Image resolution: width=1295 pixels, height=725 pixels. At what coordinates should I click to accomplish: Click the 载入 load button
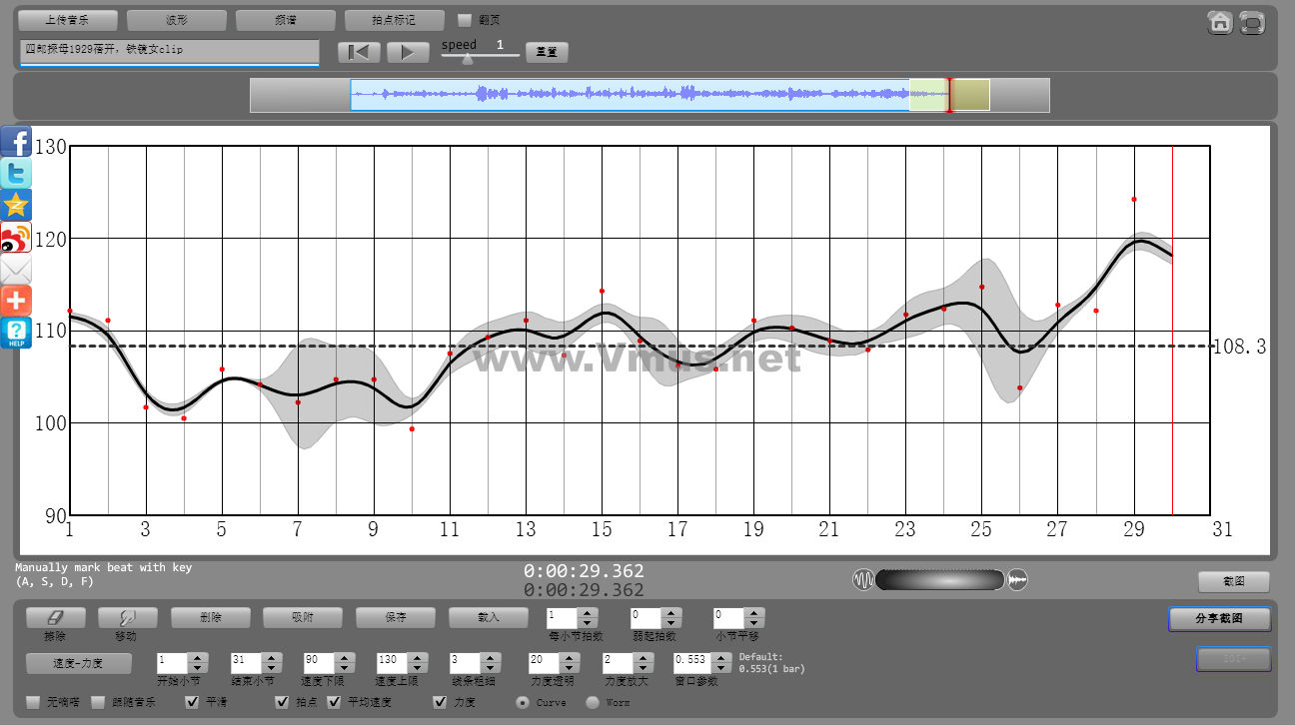tap(488, 618)
